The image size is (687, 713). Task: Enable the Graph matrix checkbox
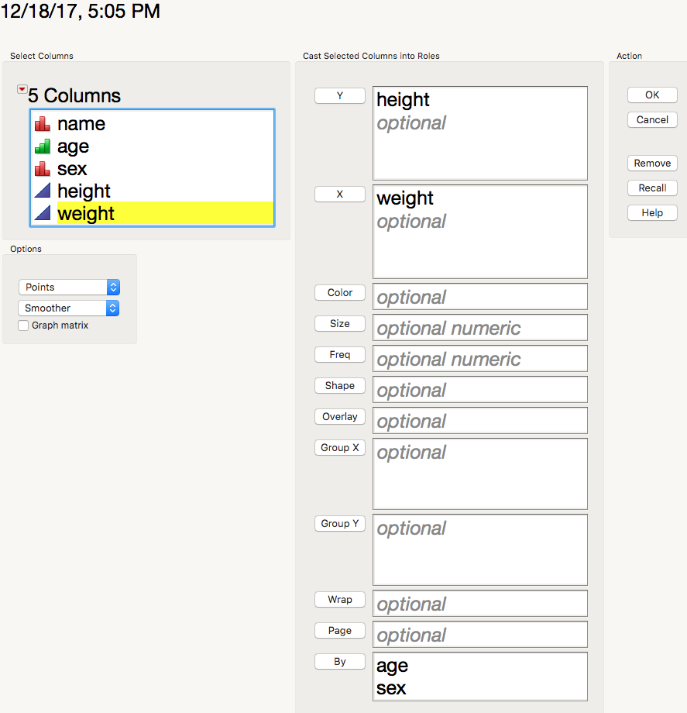point(23,325)
